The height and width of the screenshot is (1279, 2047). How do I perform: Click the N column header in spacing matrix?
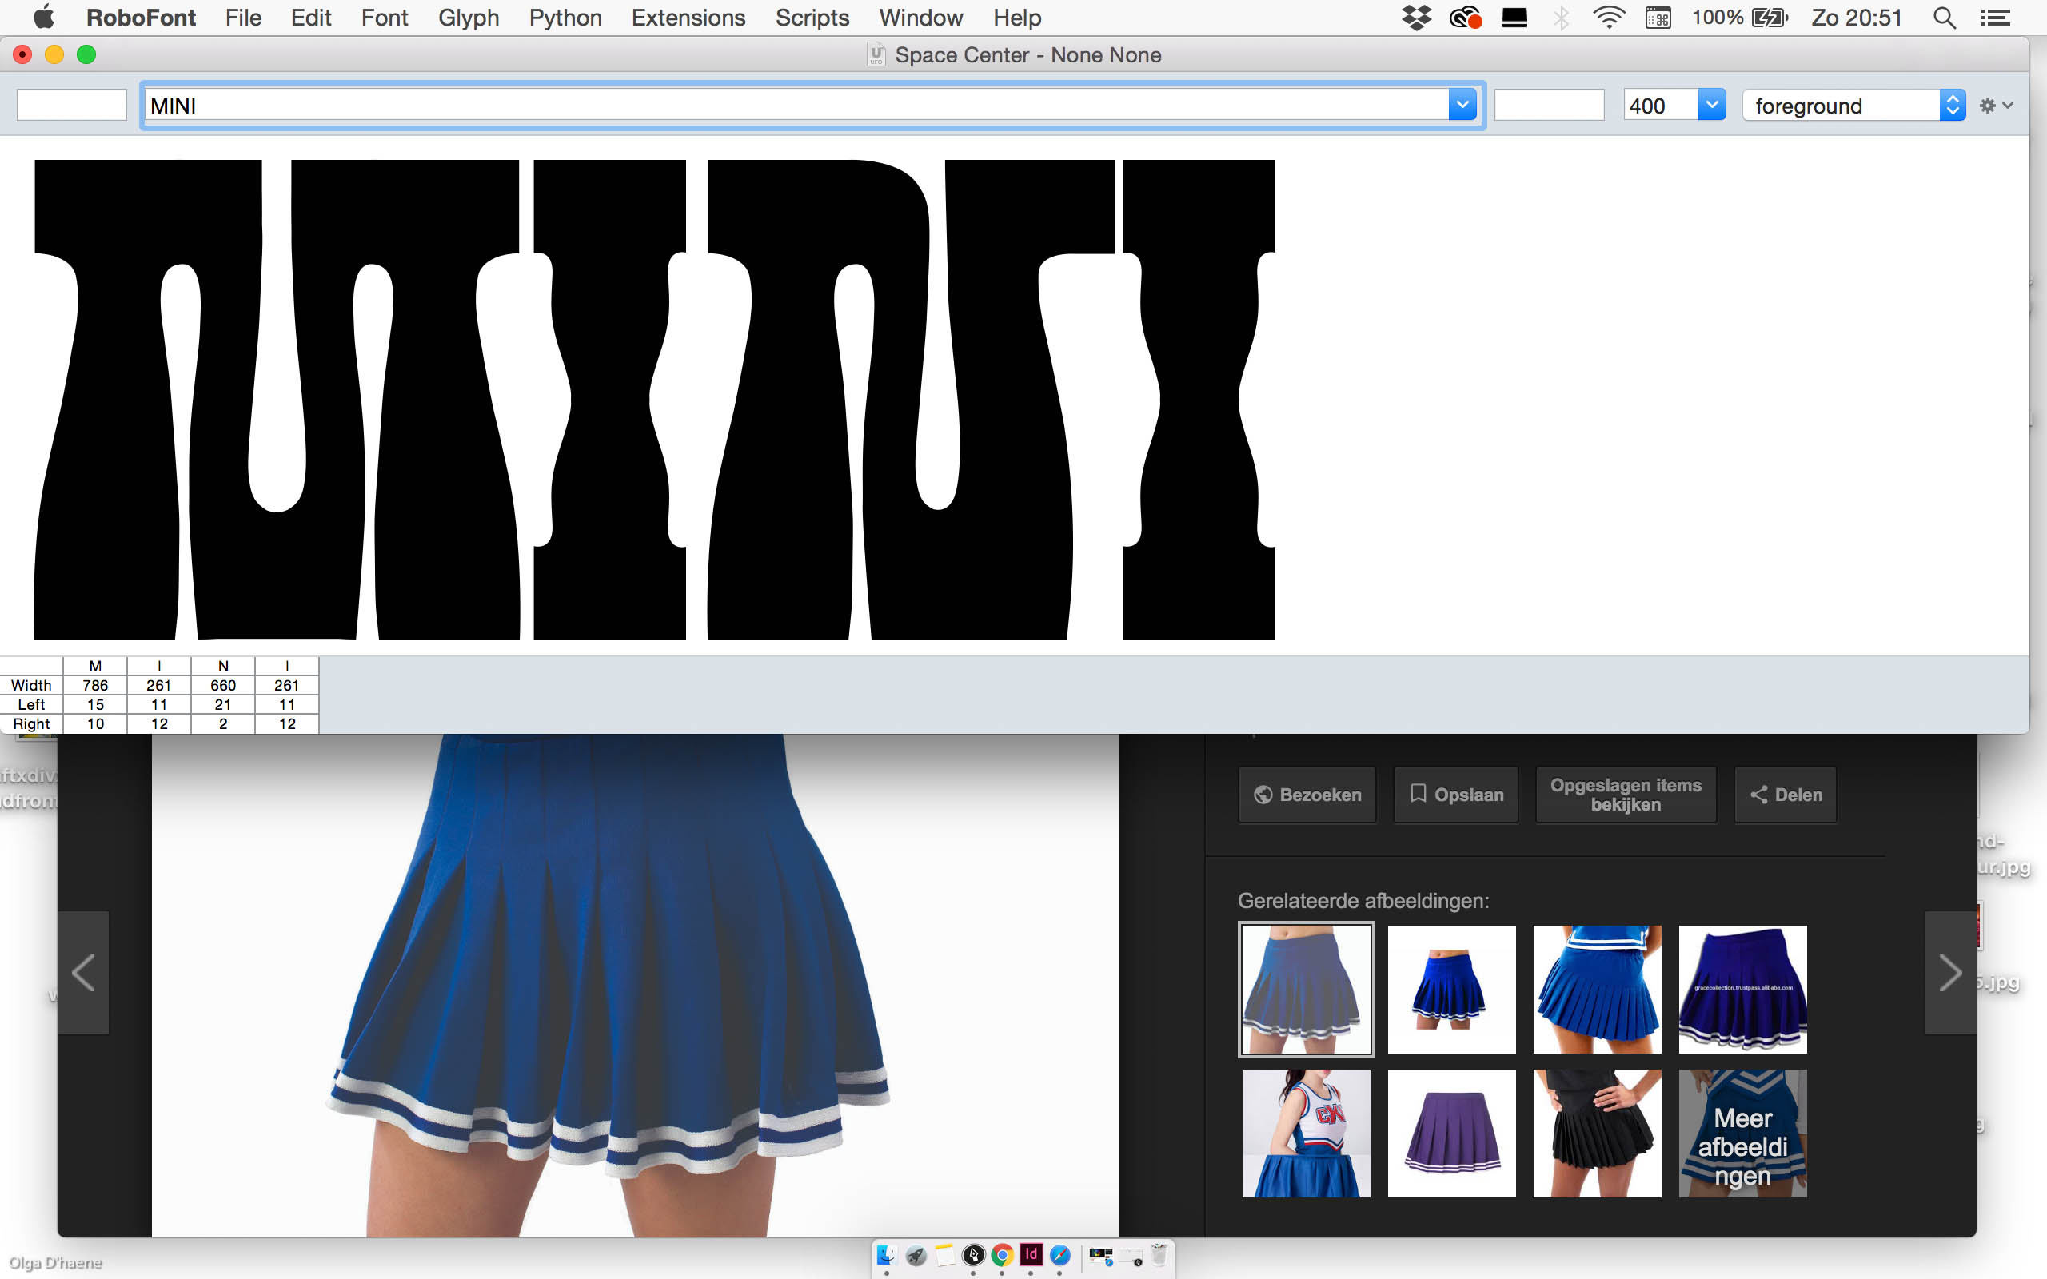click(x=223, y=666)
